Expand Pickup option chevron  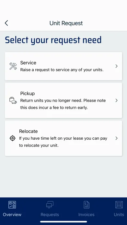click(x=117, y=101)
